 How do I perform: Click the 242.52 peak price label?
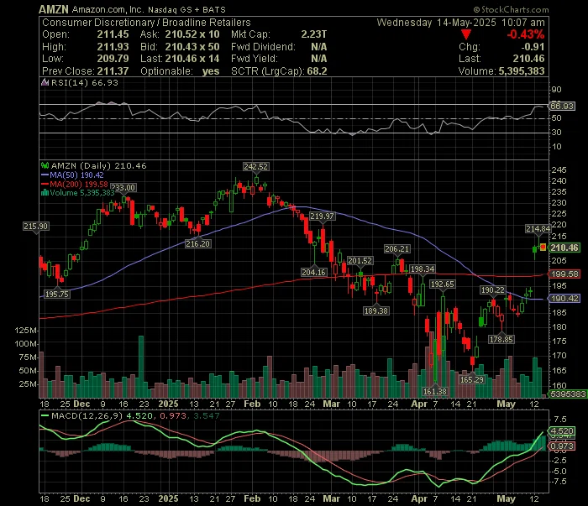[255, 167]
